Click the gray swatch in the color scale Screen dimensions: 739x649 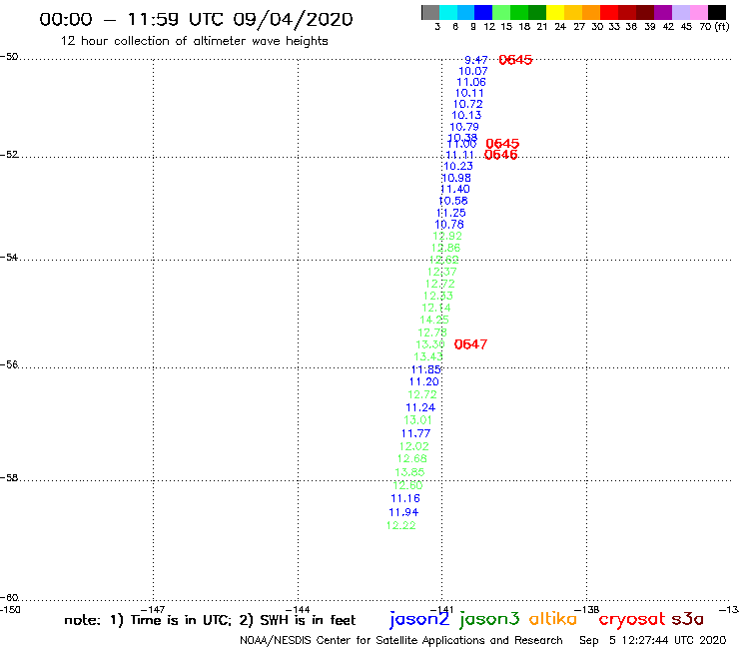[x=430, y=12]
